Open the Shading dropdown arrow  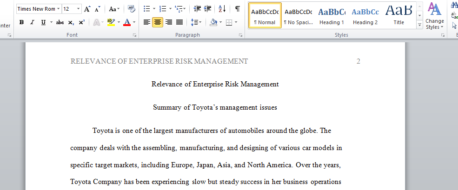tap(220, 22)
